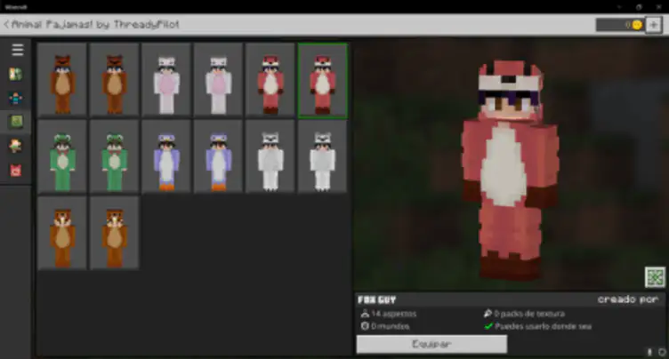Open the orange character emote sidebar icon
This screenshot has height=359, width=669.
click(15, 146)
